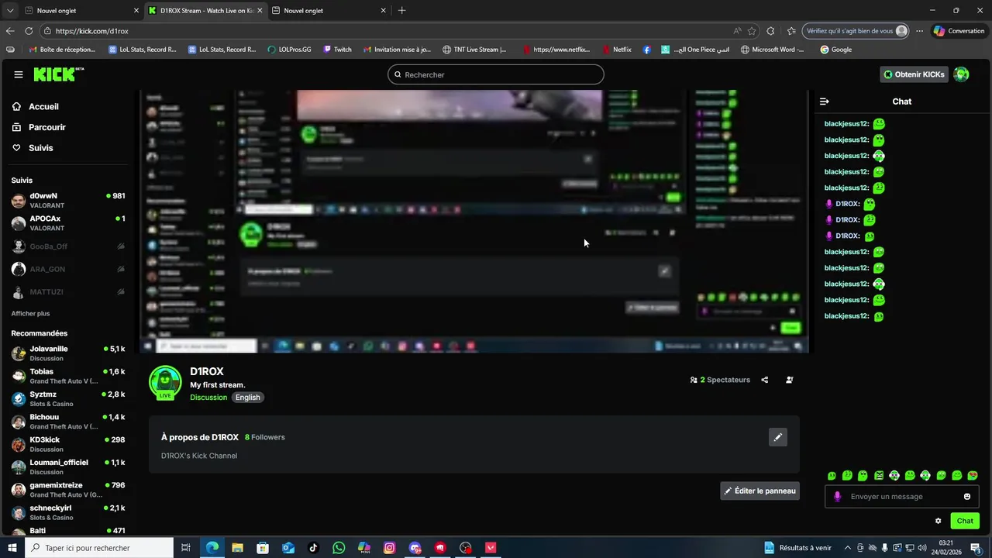This screenshot has height=558, width=992.
Task: Open recommended channel Tobias
Action: tap(68, 376)
